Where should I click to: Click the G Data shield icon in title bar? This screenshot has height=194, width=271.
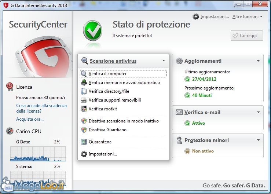click(x=6, y=6)
